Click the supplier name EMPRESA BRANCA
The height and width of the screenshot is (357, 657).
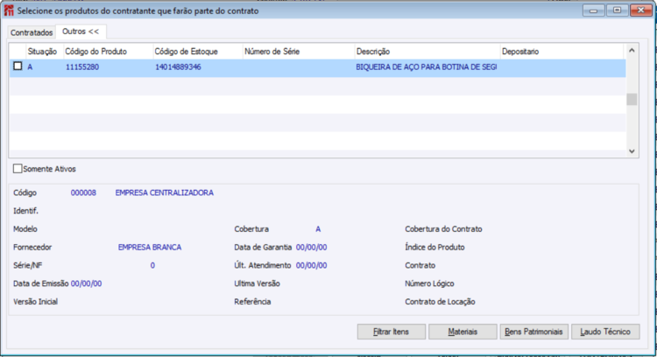[150, 248]
